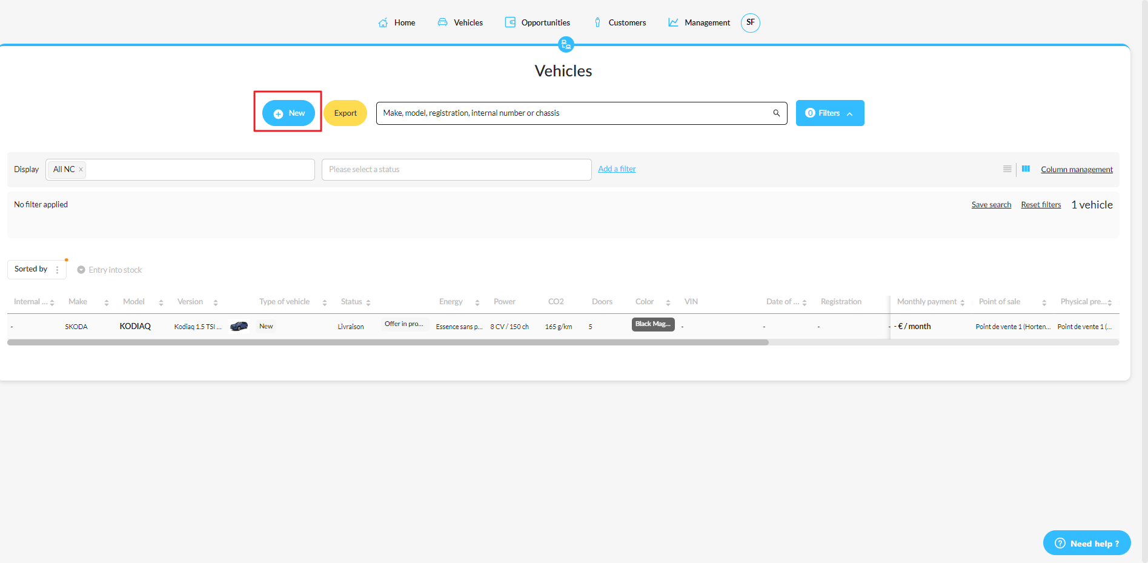
Task: Click the New vehicle type badge
Action: tap(266, 326)
